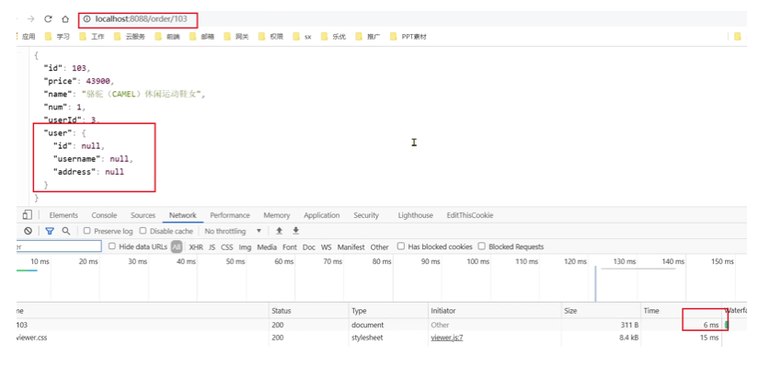This screenshot has width=759, height=390.
Task: Filter requests by Other type
Action: click(x=379, y=247)
